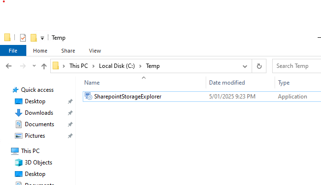This screenshot has height=185, width=321.
Task: Select Quick access in navigation pane
Action: click(x=37, y=90)
